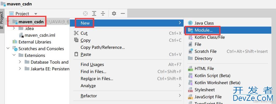This screenshot has height=104, width=276.
Task: Open the Project vertical tab on left edge
Action: pos(2,18)
